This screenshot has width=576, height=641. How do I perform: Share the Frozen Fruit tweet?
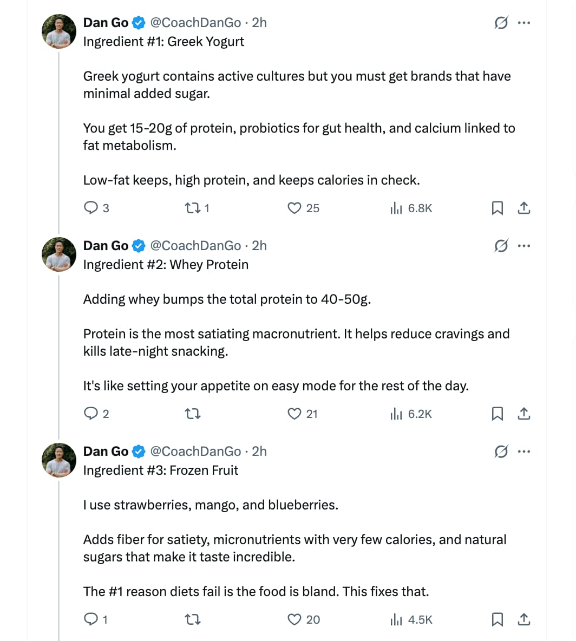coord(523,619)
